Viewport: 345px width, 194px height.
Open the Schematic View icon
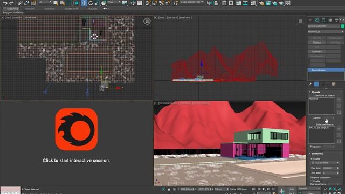pos(245,3)
